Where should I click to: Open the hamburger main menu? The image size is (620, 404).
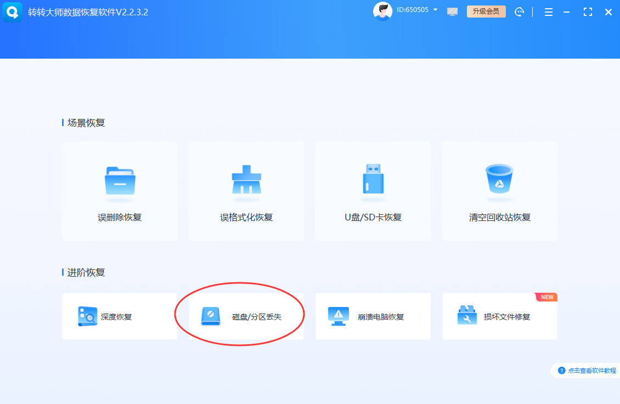click(x=548, y=12)
